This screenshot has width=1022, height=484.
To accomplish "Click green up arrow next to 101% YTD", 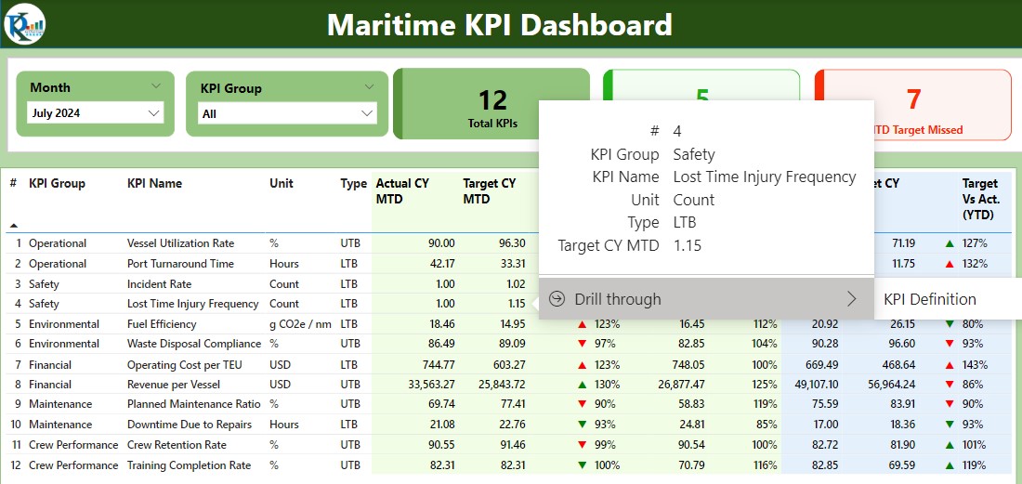I will (x=950, y=446).
